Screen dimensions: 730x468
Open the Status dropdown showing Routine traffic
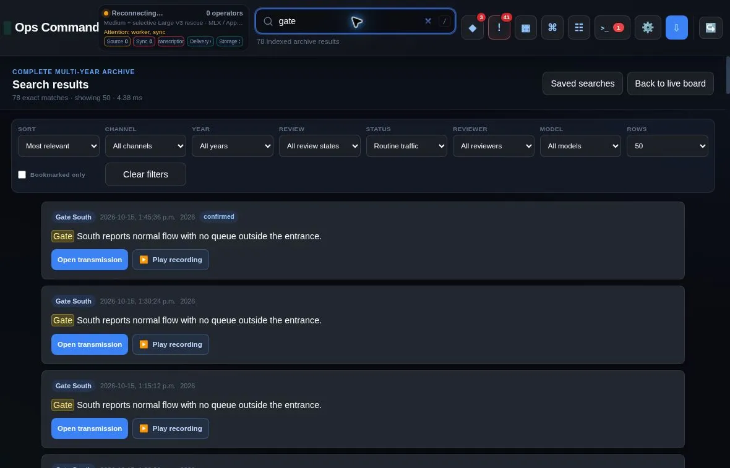406,146
